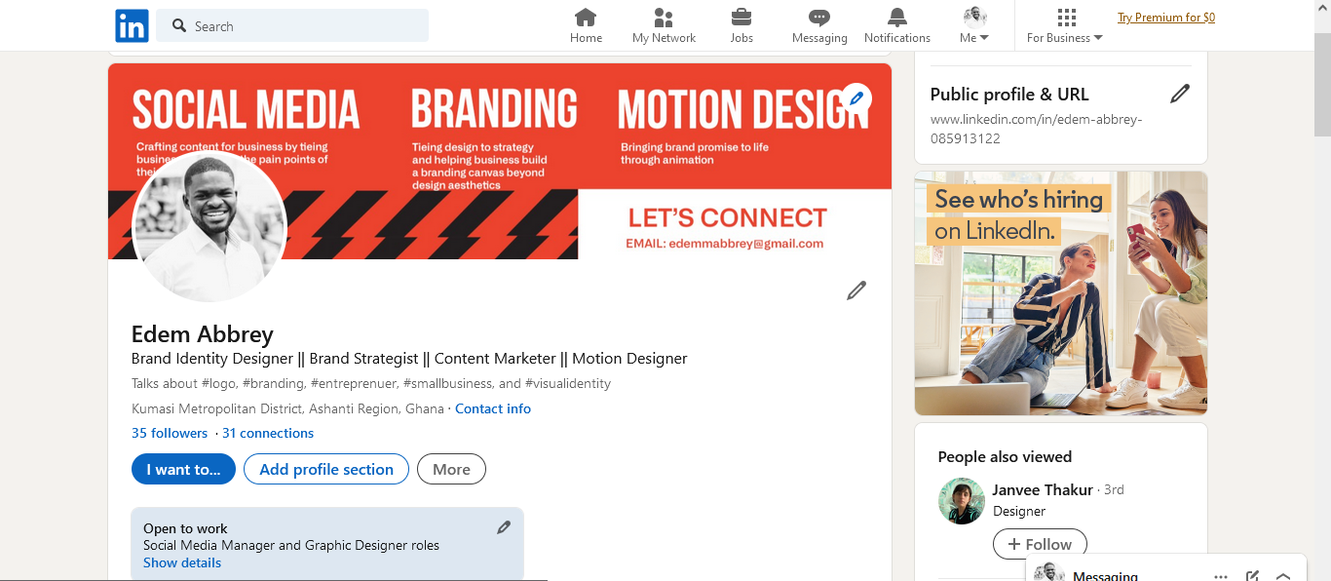Open Edem Abbrey's profile photo
The height and width of the screenshot is (581, 1331).
[209, 226]
